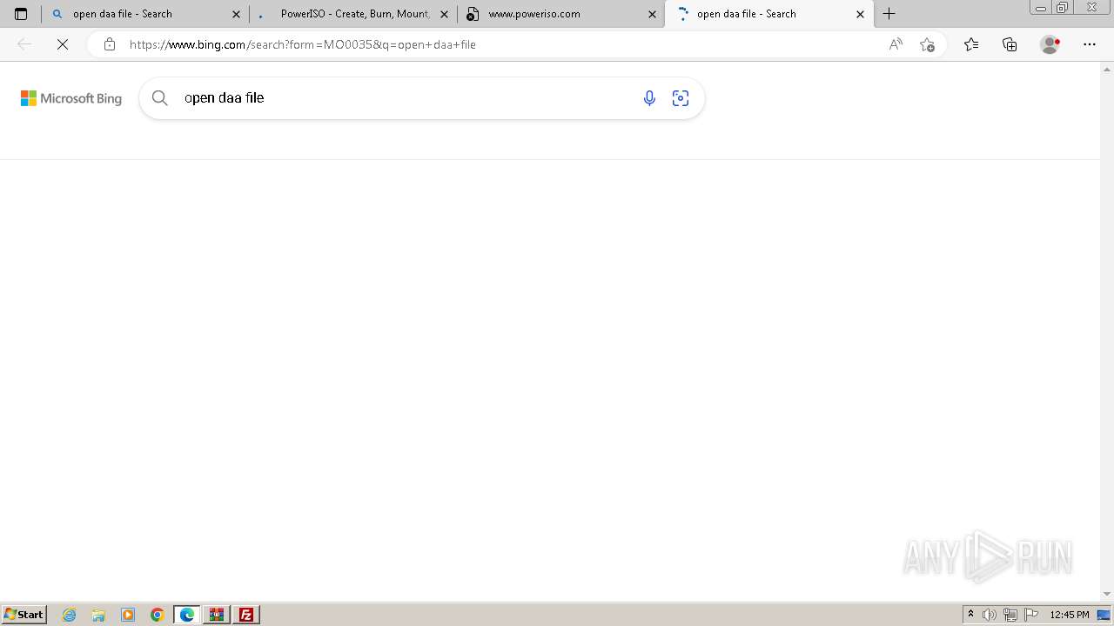Open the Favorites list

point(971,44)
